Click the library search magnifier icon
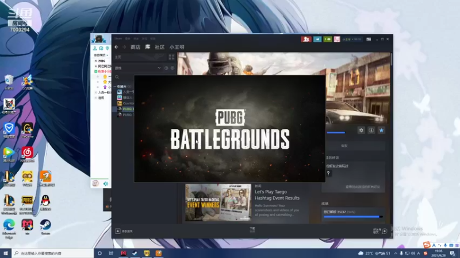This screenshot has width=460, height=258. [x=117, y=77]
